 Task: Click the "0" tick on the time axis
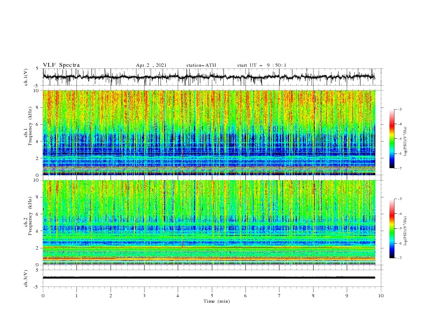click(x=43, y=296)
